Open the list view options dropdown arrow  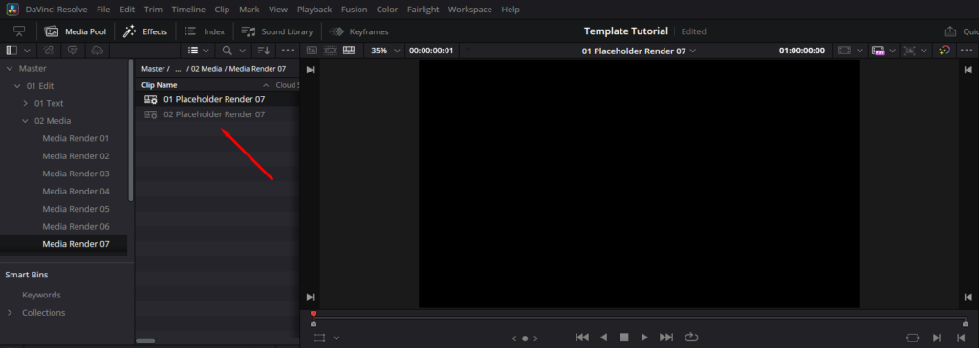click(x=207, y=51)
